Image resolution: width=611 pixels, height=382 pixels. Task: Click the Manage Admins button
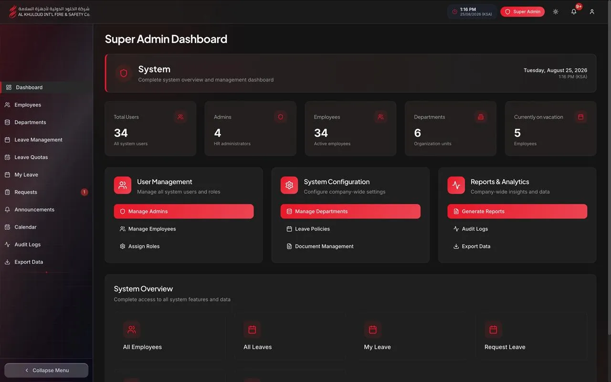(x=184, y=212)
